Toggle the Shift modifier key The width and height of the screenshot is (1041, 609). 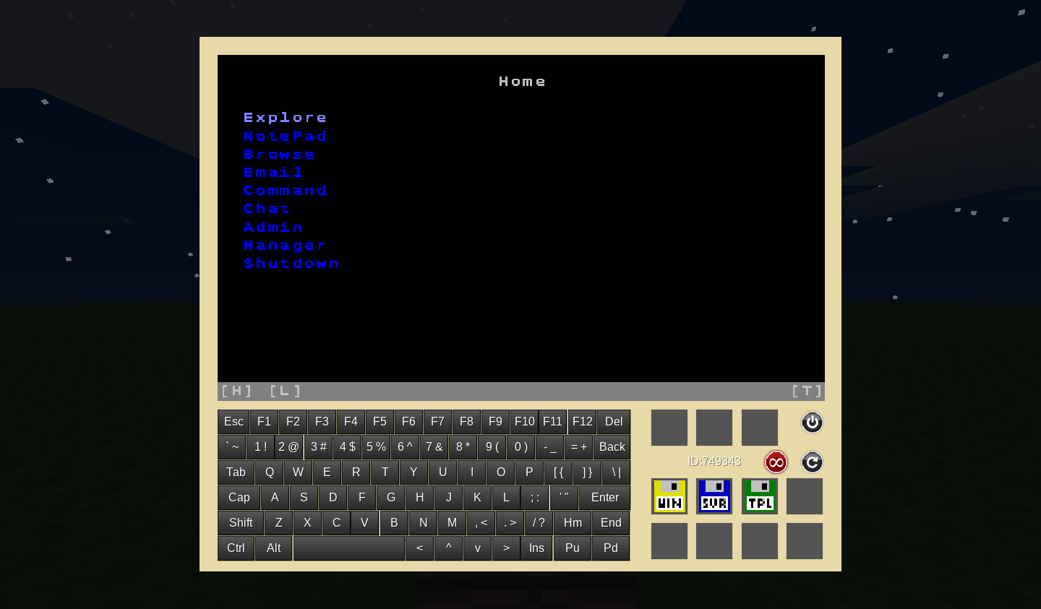point(241,522)
